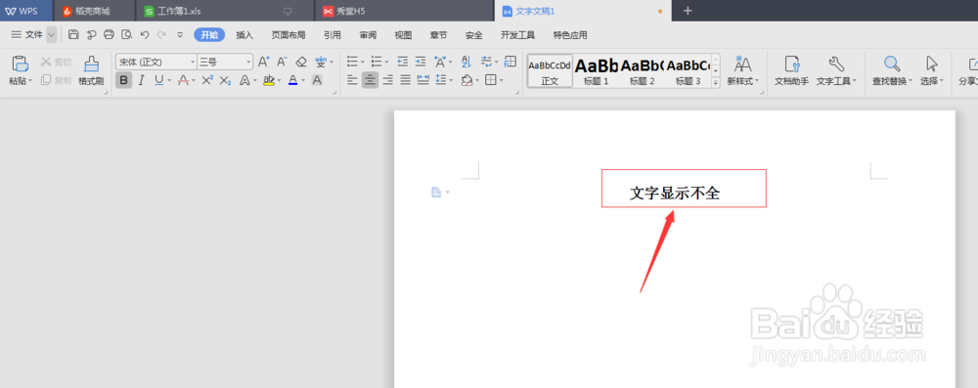978x388 pixels.
Task: Apply the 正文 style
Action: 550,71
